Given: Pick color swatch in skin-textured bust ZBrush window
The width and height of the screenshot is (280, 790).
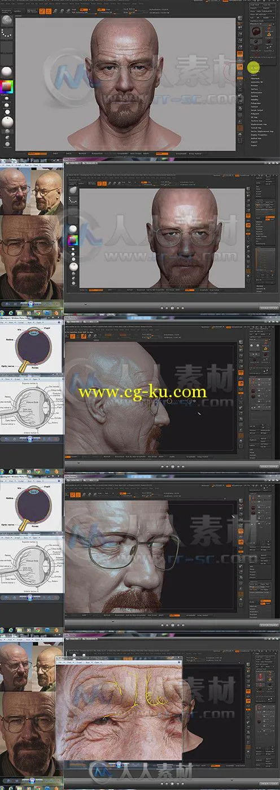Looking at the screenshot, I should click(73, 240).
